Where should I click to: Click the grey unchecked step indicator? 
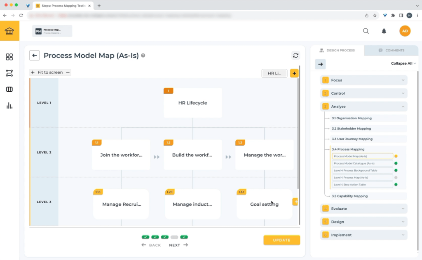coord(174,237)
